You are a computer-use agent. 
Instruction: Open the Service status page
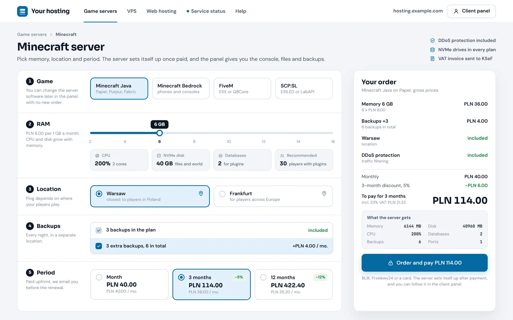[x=206, y=11]
